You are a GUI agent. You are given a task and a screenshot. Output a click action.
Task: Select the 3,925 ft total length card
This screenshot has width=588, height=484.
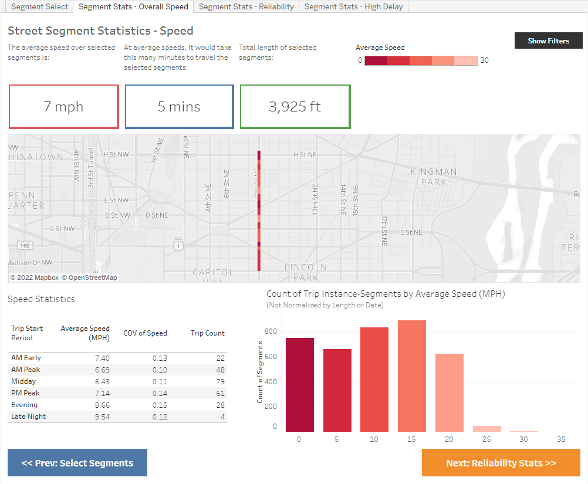295,106
